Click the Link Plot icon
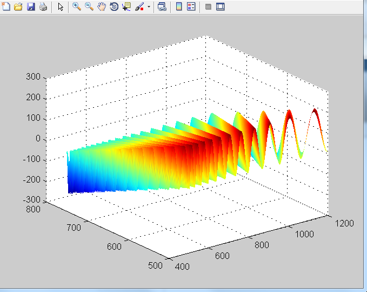The height and width of the screenshot is (292, 367). tap(162, 7)
